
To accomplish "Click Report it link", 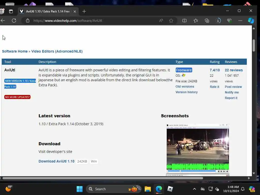I will 231,98.
